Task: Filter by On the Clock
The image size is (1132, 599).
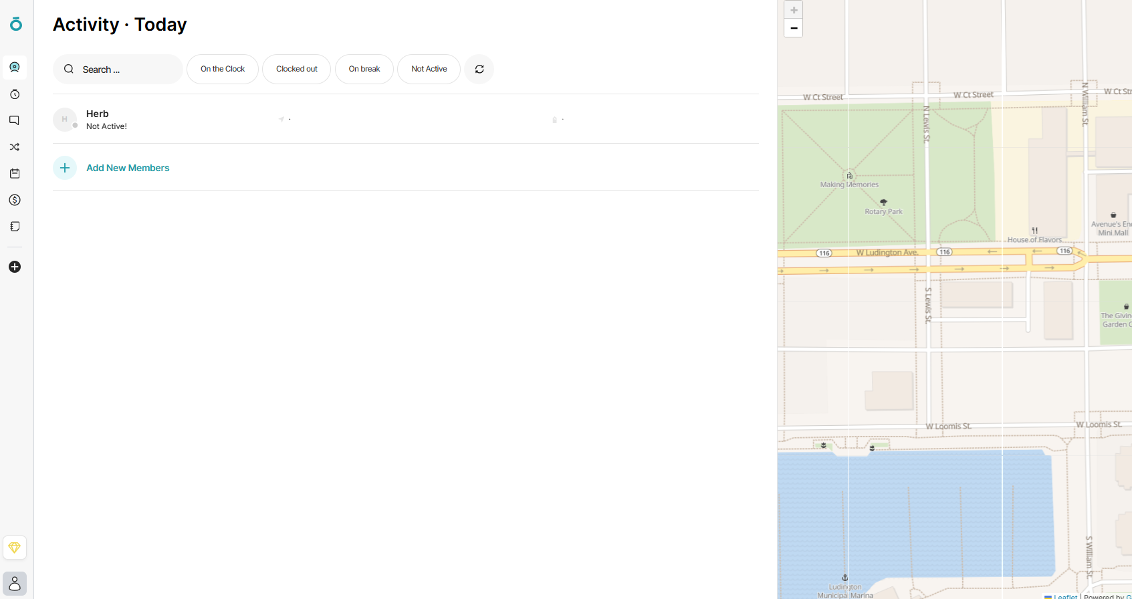Action: (x=223, y=69)
